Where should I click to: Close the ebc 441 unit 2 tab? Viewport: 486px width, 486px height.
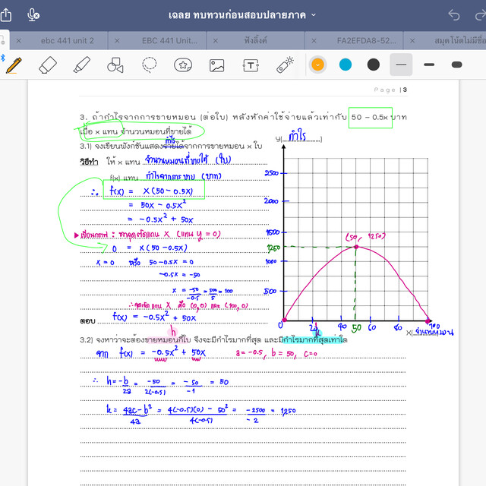[x=18, y=40]
